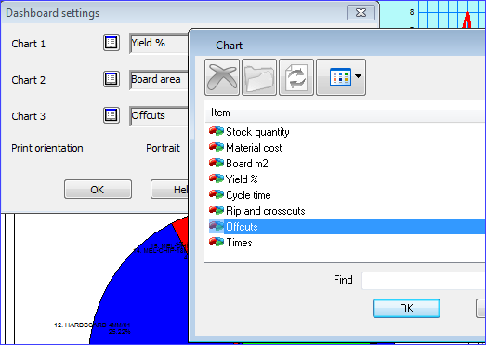This screenshot has height=345, width=486.
Task: Click the Yield % item icon in list
Action: pyautogui.click(x=217, y=179)
